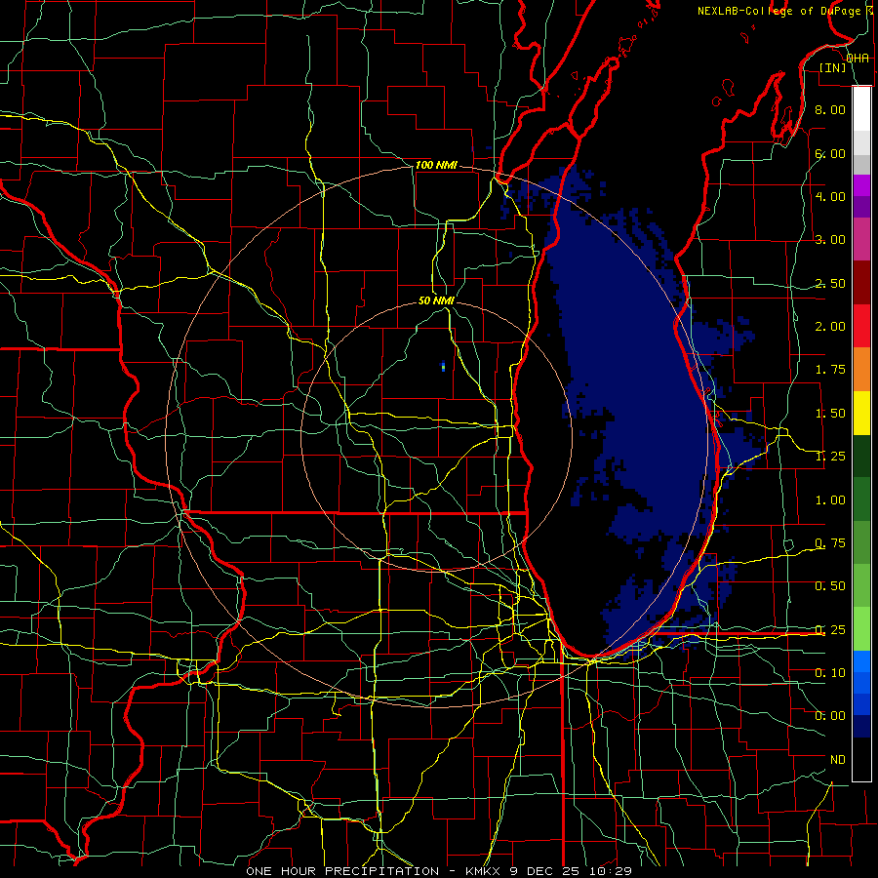Select the light blue legend swatch

[x=861, y=661]
